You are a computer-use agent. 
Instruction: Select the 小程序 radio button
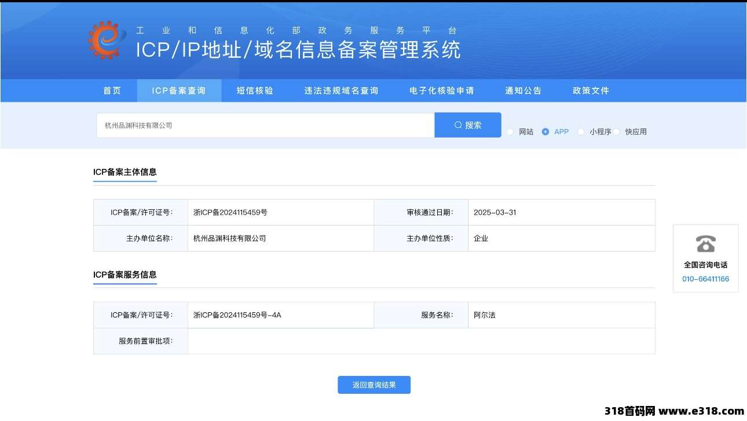pyautogui.click(x=581, y=132)
